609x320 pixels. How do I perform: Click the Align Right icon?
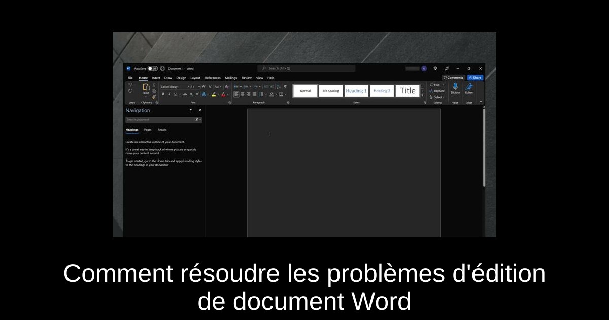click(249, 94)
